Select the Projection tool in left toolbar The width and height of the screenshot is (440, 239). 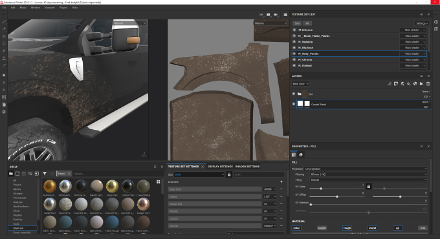[4, 36]
